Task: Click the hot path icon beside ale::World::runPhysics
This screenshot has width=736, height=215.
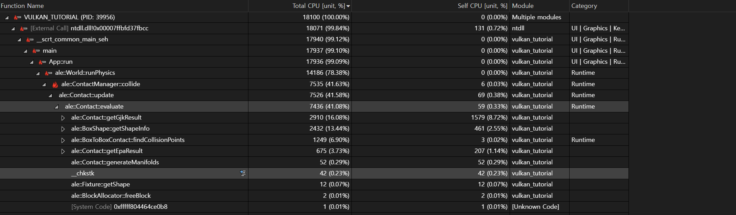Action: (x=48, y=73)
